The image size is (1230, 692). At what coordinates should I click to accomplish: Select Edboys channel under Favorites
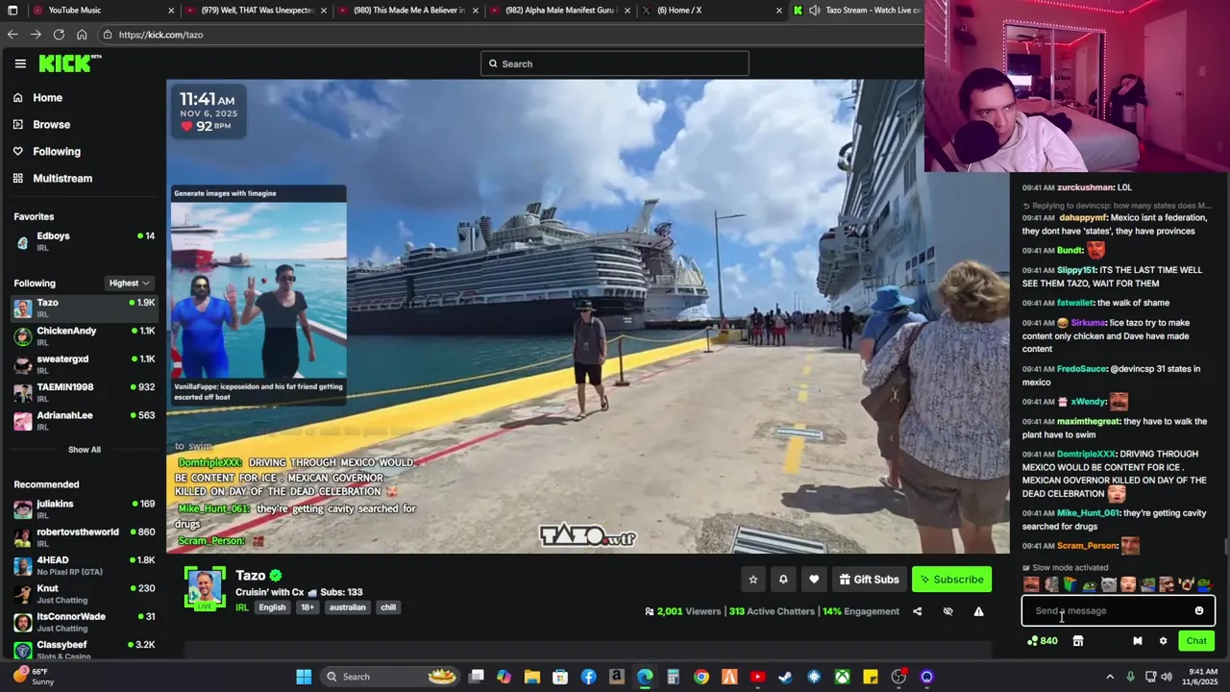[x=84, y=240]
